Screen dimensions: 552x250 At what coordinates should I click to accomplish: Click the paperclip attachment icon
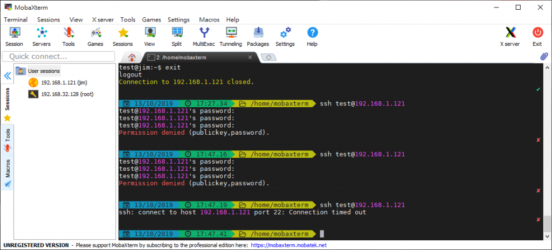544,57
